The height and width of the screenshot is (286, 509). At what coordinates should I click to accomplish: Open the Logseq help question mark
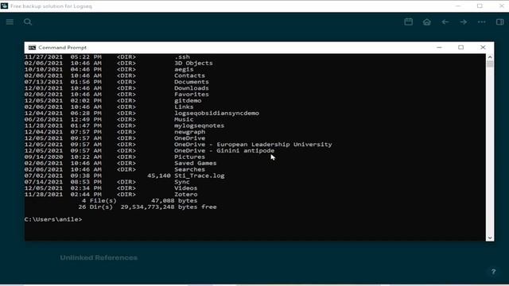(493, 272)
